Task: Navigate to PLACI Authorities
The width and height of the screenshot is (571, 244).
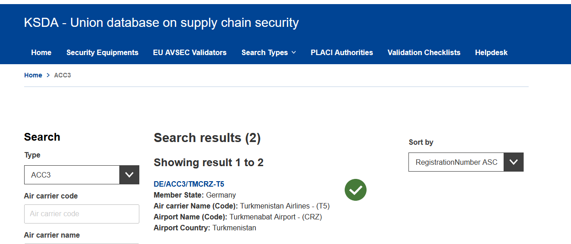Action: (x=342, y=52)
